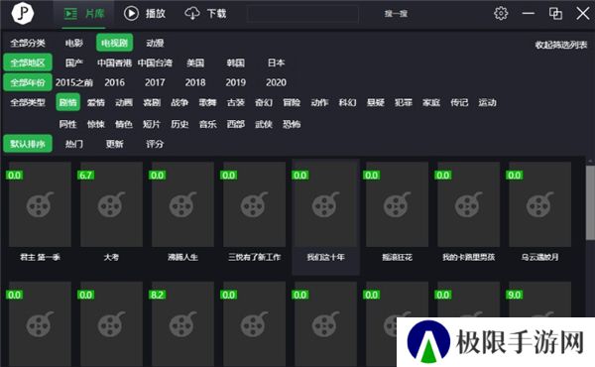Image resolution: width=595 pixels, height=367 pixels.
Task: Sort list by 评分
Action: 155,144
